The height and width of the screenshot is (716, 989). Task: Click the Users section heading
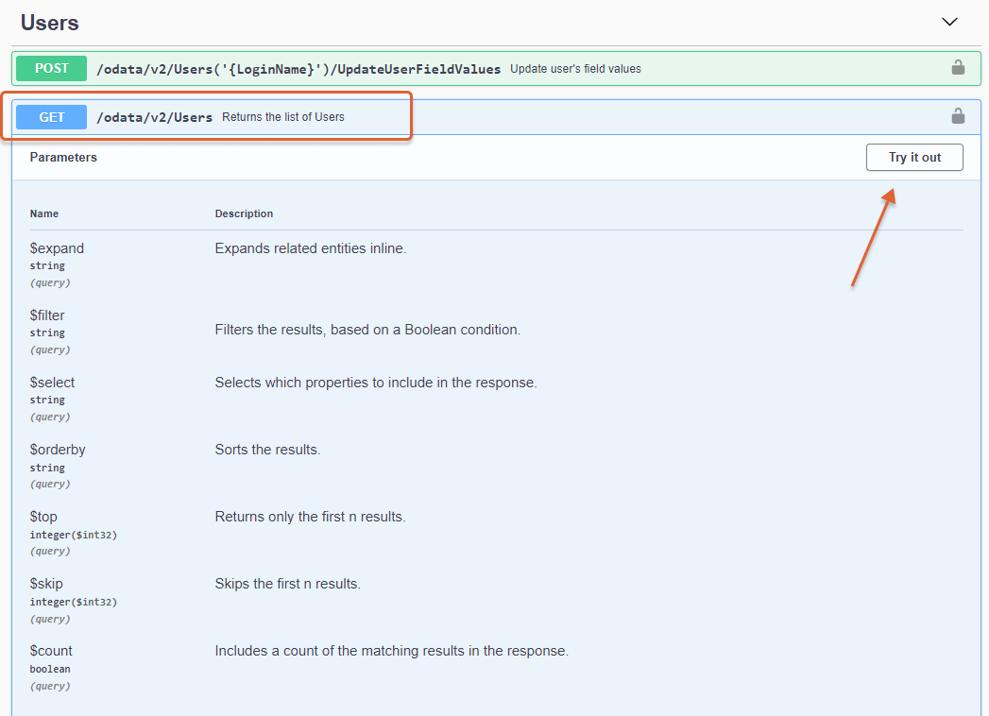(x=50, y=23)
